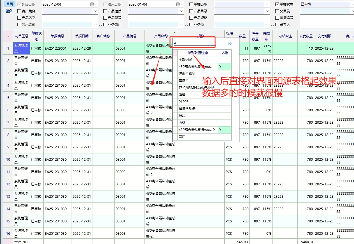Uncheck the 单据状态 checkbox

click(277, 4)
